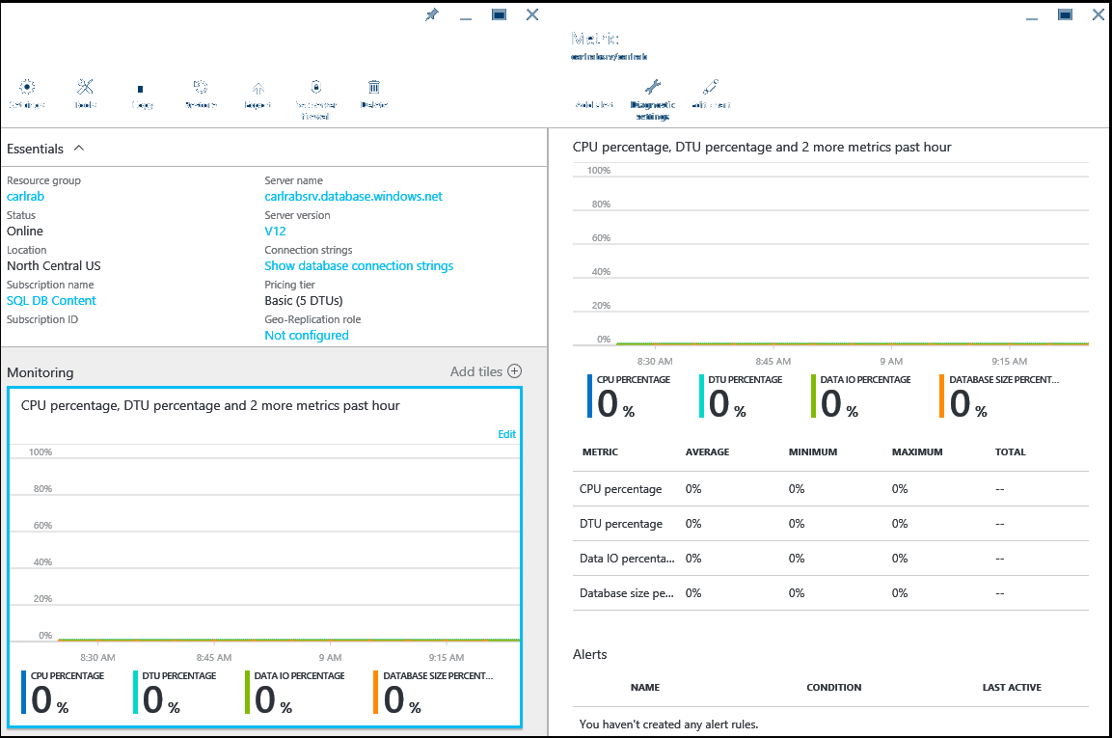The image size is (1112, 738).
Task: Open the monitoring chart tile title
Action: (x=210, y=406)
